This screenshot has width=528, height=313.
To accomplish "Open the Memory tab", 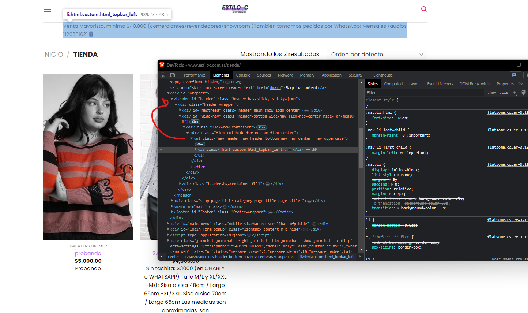I will point(307,75).
